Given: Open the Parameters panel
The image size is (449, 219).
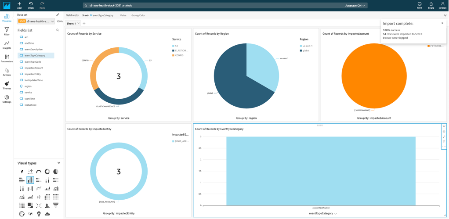Looking at the screenshot, I should [x=7, y=58].
